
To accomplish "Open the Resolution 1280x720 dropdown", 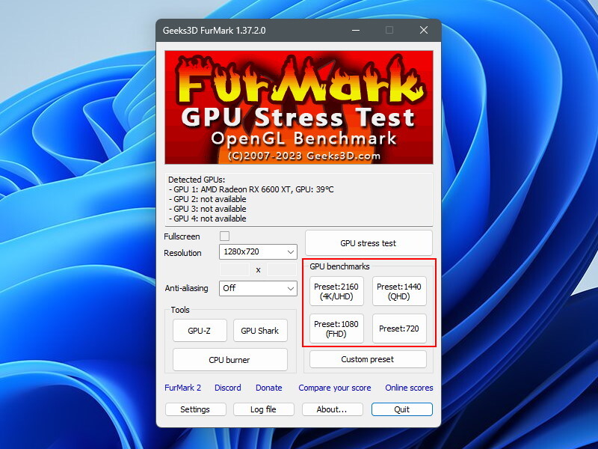I will [x=258, y=251].
